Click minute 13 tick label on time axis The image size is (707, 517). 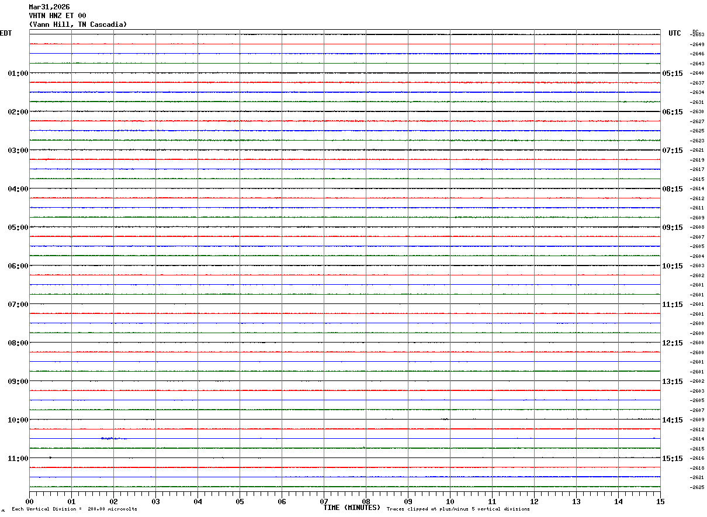click(576, 502)
